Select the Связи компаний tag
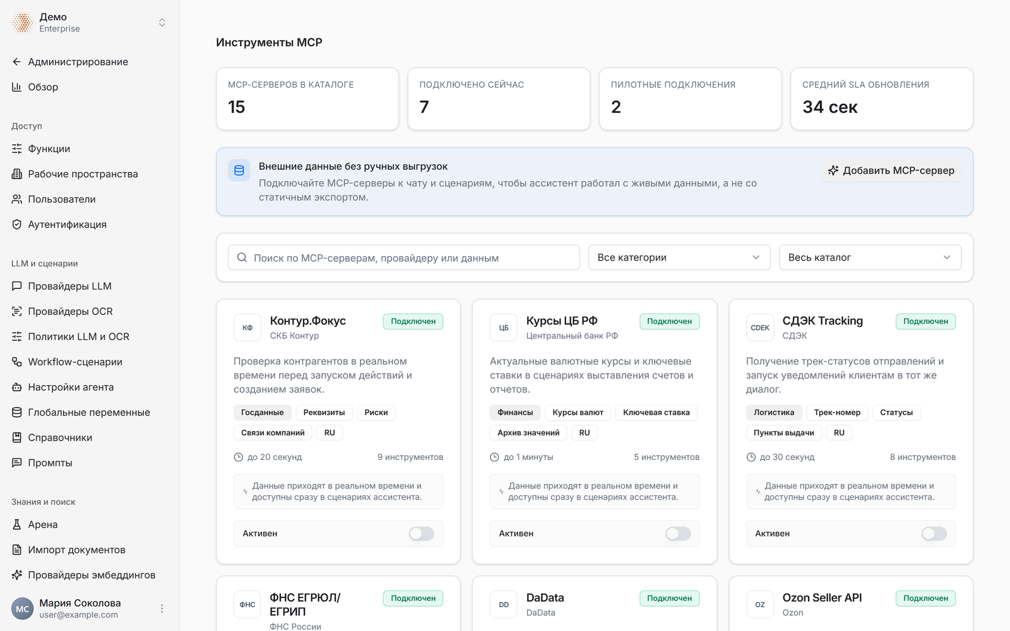Viewport: 1010px width, 631px height. (273, 433)
